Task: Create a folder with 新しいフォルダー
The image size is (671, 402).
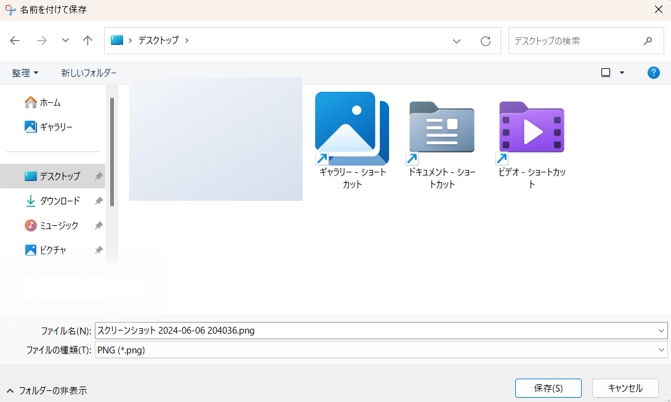Action: tap(87, 73)
